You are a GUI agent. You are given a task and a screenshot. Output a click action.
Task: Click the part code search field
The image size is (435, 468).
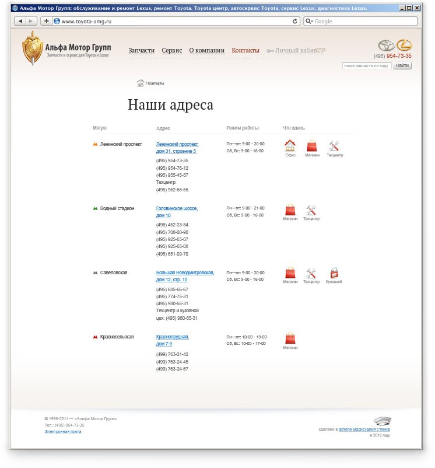pos(367,66)
